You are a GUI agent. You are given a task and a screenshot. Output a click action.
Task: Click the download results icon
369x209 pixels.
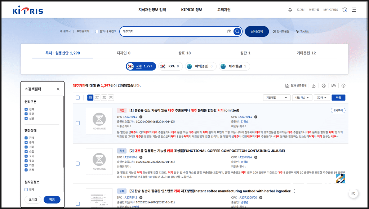pos(314,86)
